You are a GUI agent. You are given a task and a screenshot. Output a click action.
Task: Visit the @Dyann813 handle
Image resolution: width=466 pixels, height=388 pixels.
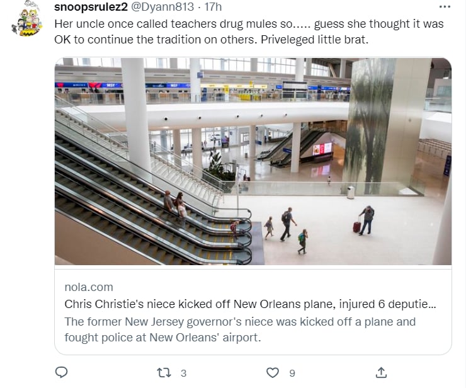coord(162,7)
